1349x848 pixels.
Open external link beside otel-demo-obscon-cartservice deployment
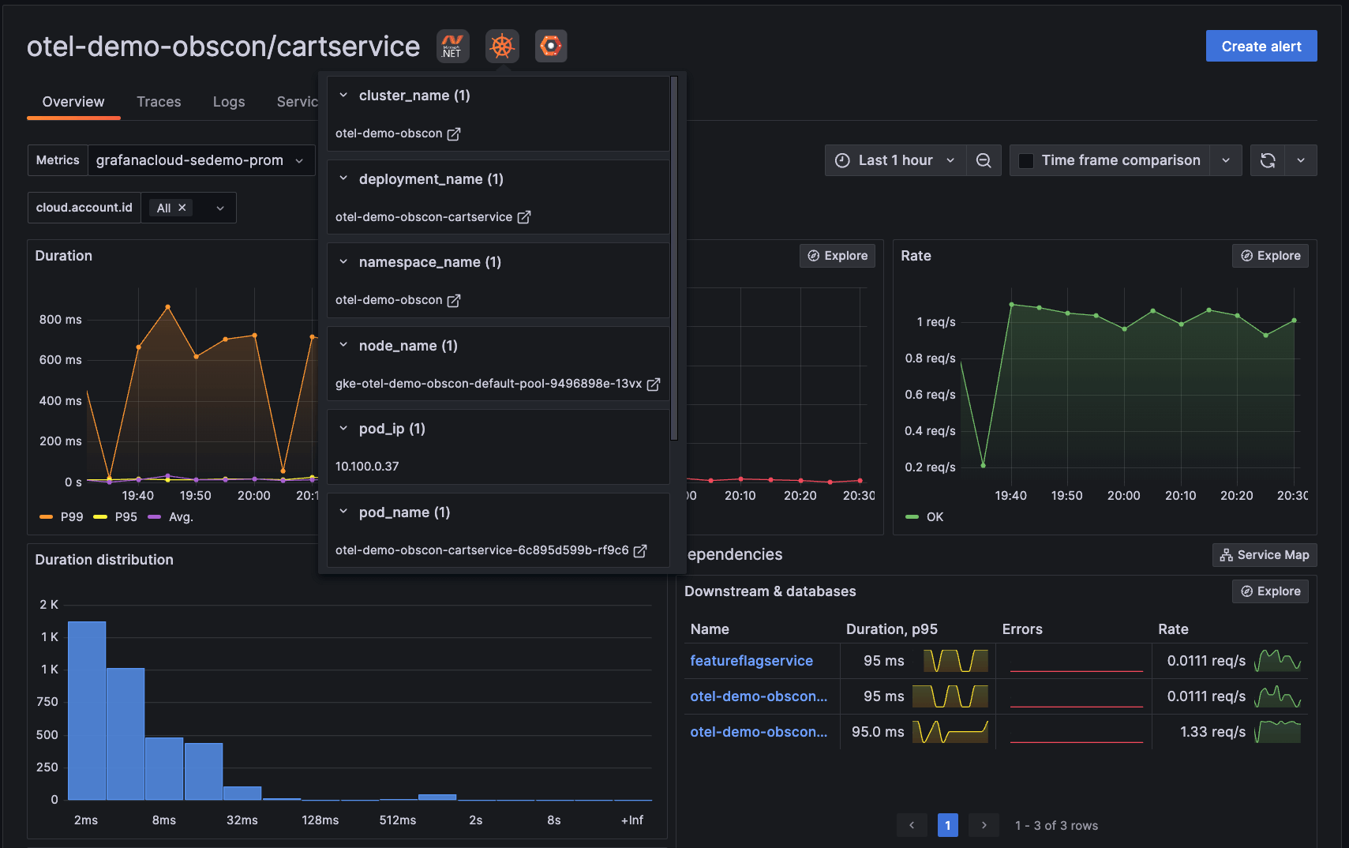(524, 216)
